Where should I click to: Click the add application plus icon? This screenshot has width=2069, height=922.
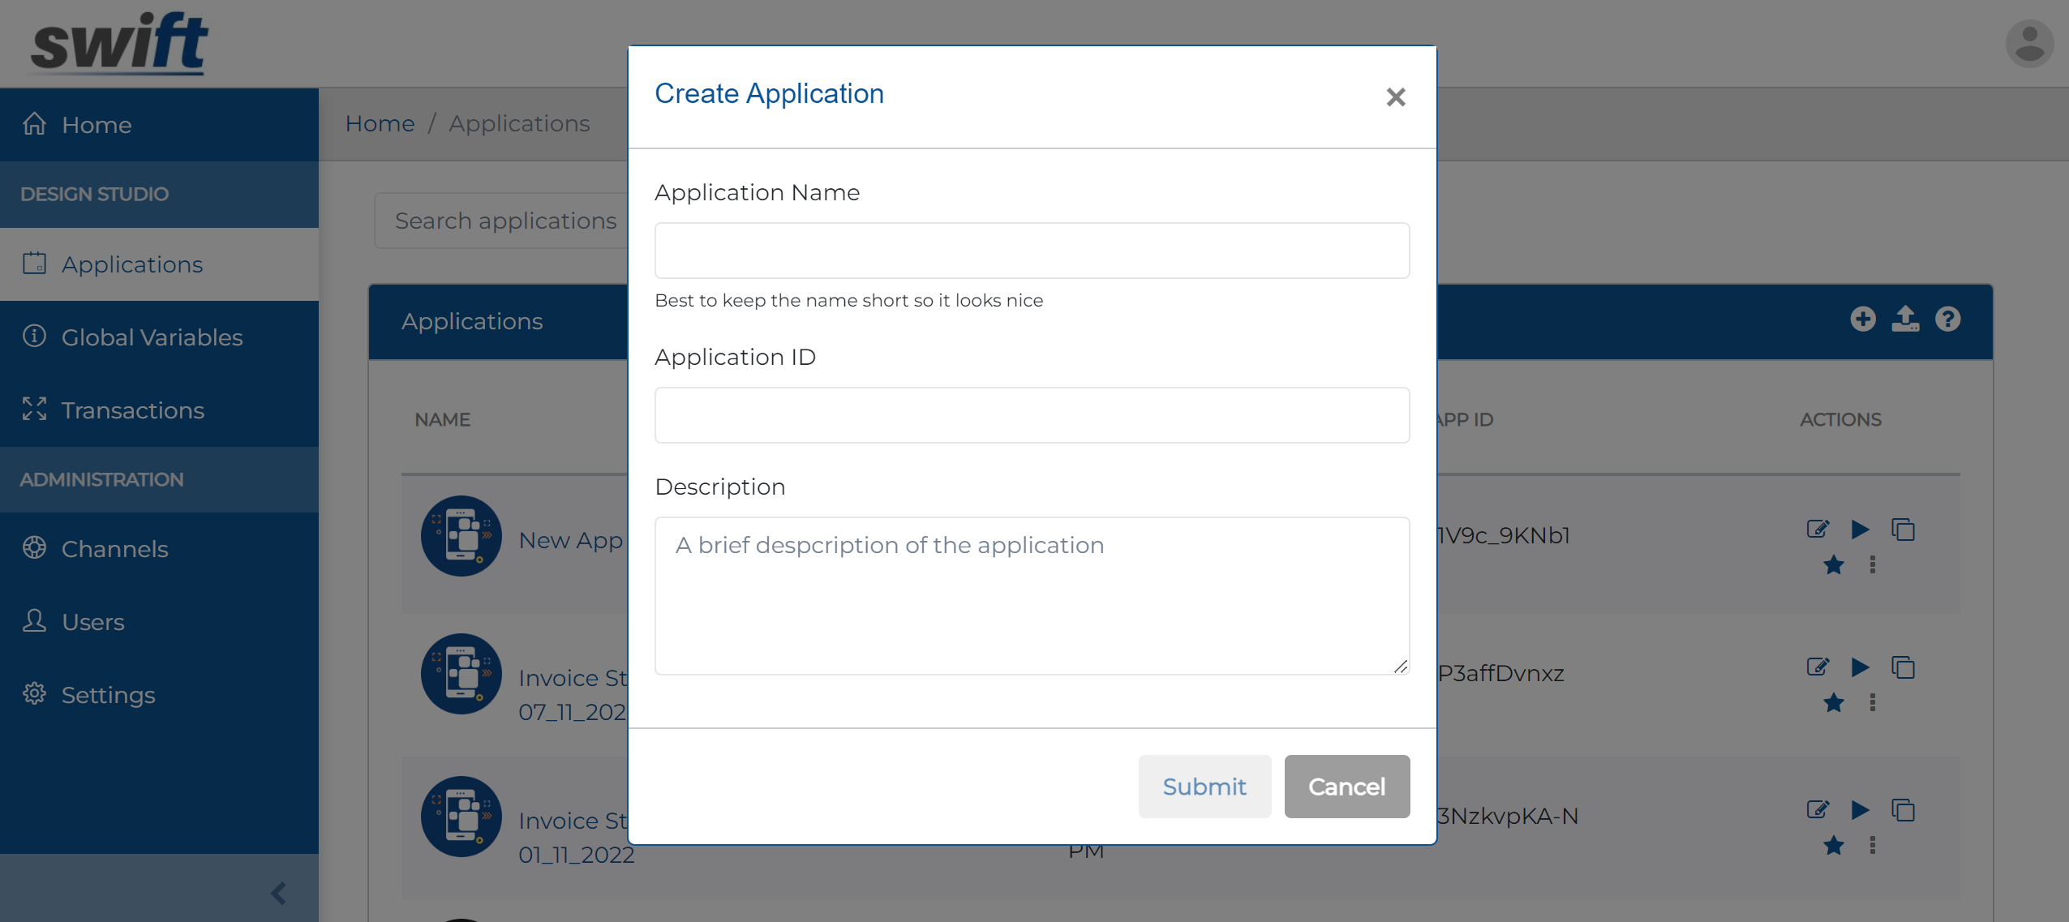tap(1863, 319)
